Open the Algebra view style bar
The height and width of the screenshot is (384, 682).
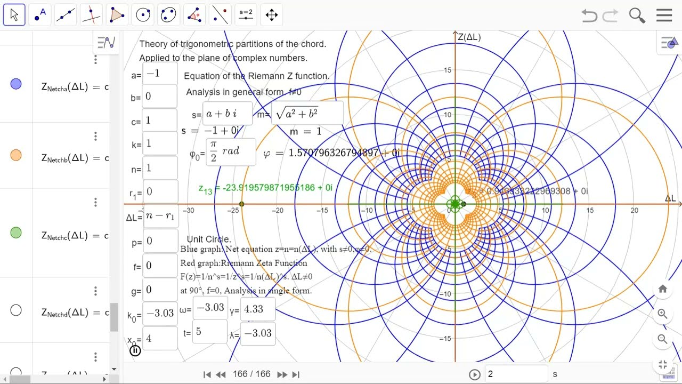[107, 43]
